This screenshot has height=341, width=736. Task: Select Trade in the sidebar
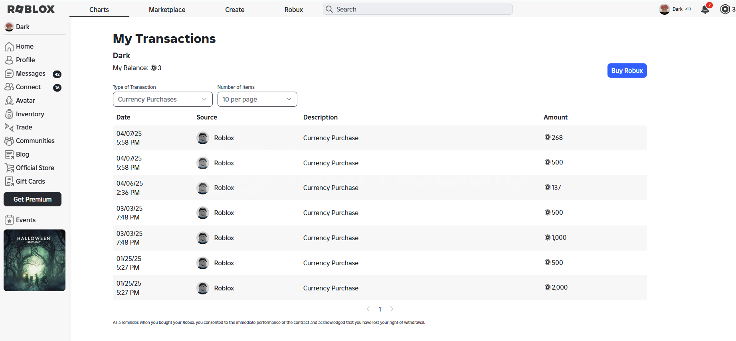[x=24, y=127]
